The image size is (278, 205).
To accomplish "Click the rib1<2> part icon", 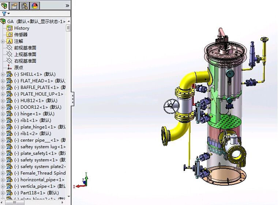I will pos(9,134).
